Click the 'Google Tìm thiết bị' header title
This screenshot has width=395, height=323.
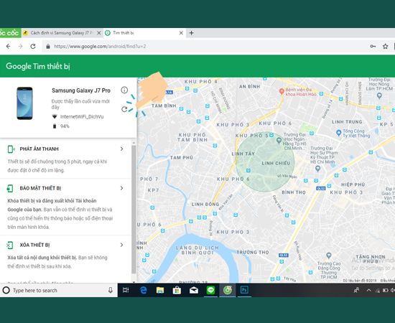point(38,66)
